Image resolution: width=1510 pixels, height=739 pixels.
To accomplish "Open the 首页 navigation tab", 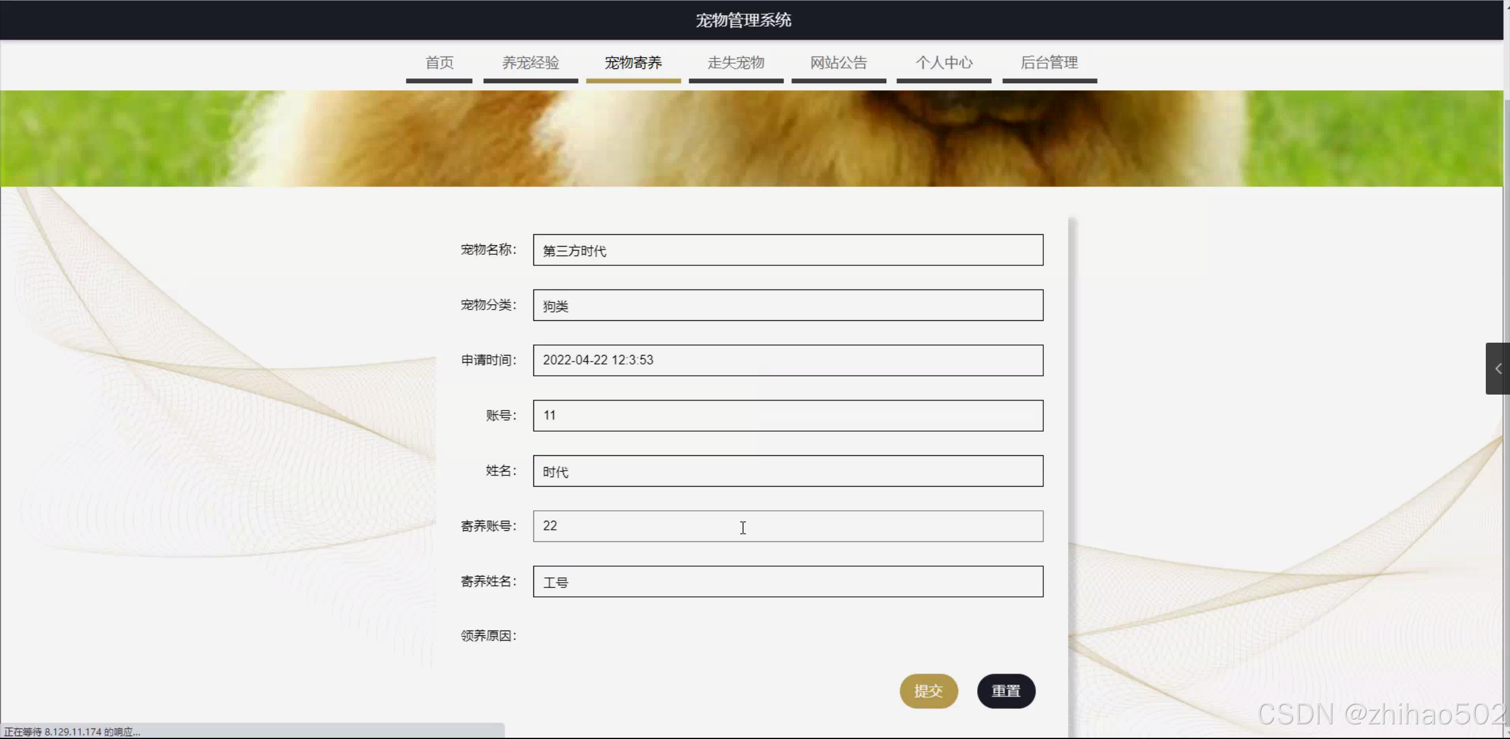I will coord(439,63).
